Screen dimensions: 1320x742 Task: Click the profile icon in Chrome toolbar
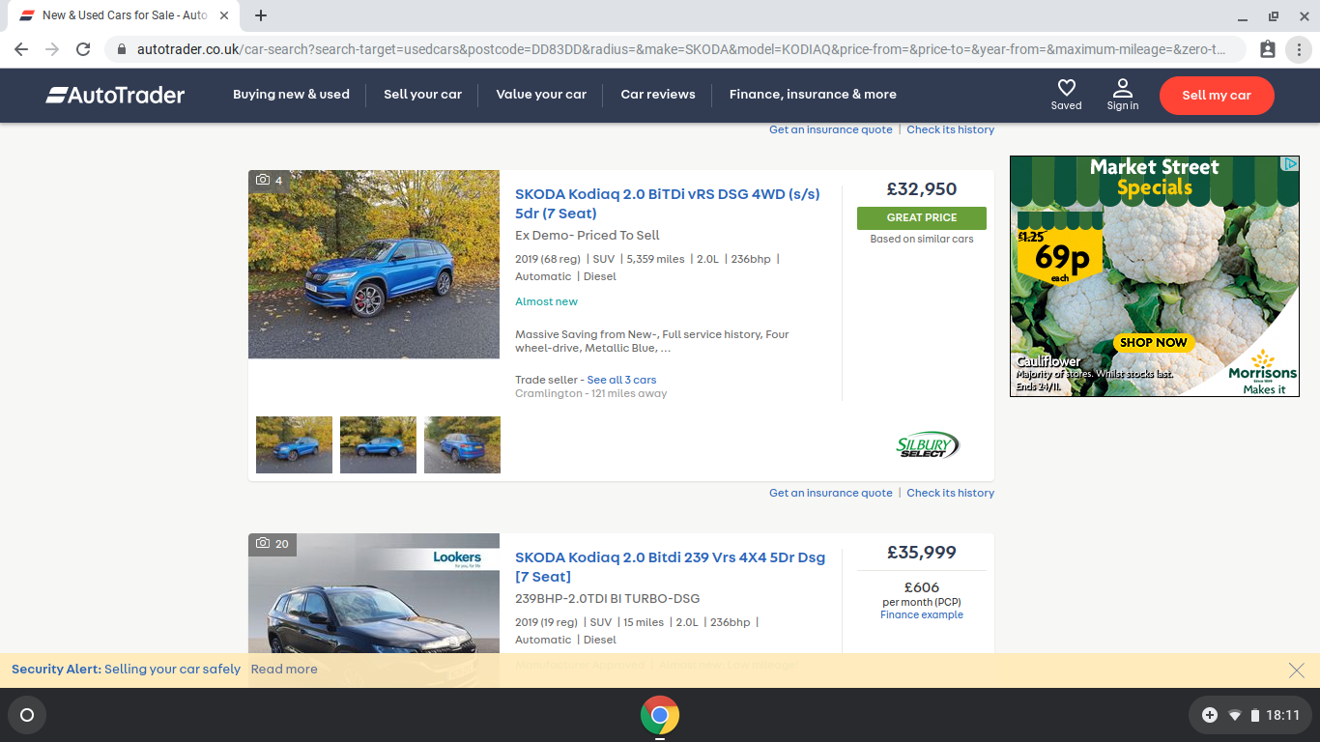[x=1268, y=49]
